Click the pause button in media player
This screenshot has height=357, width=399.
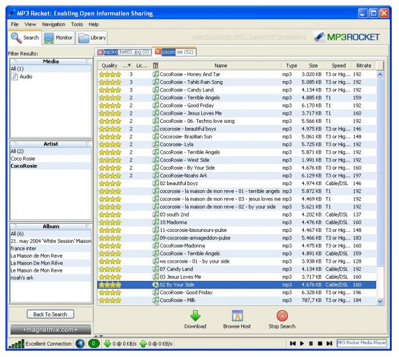tap(311, 343)
